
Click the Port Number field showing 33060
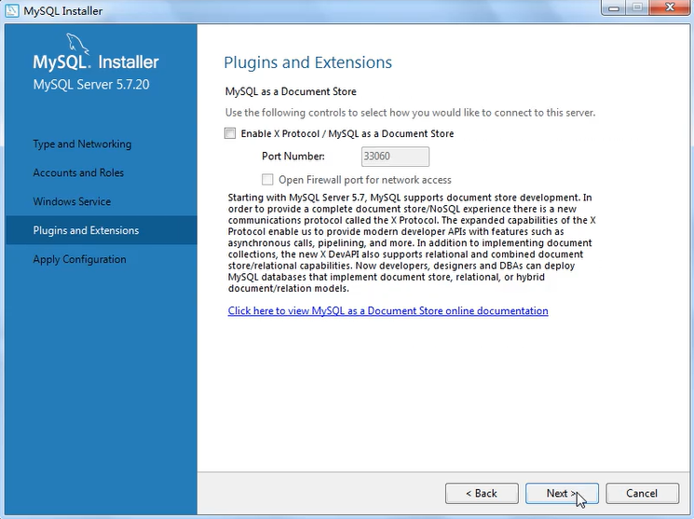[395, 157]
